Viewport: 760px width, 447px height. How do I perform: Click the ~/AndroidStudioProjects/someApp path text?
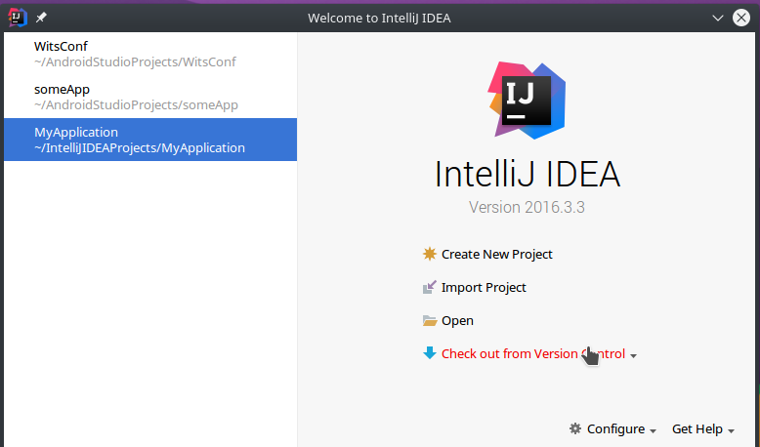(x=136, y=105)
